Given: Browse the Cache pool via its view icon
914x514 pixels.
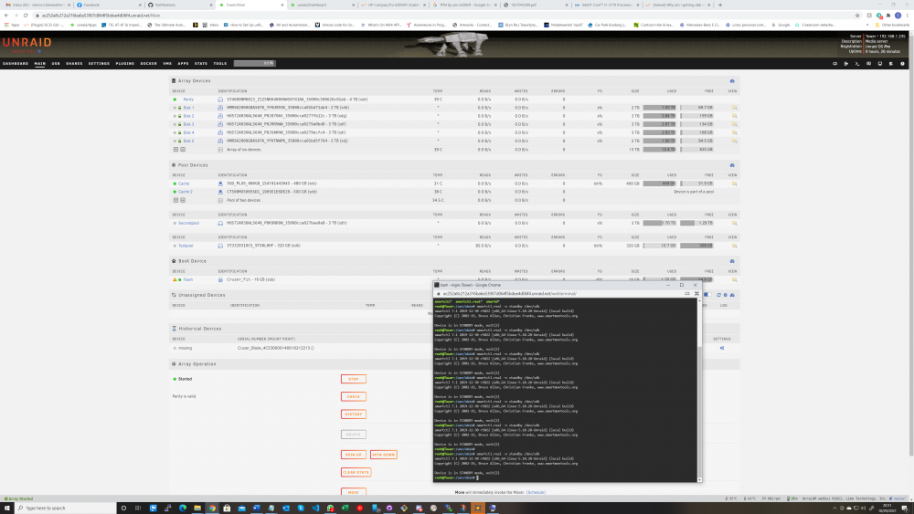Looking at the screenshot, I should click(x=735, y=184).
